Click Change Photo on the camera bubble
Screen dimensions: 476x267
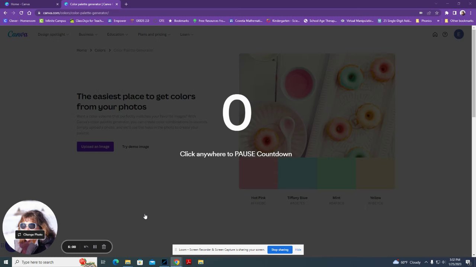30,234
